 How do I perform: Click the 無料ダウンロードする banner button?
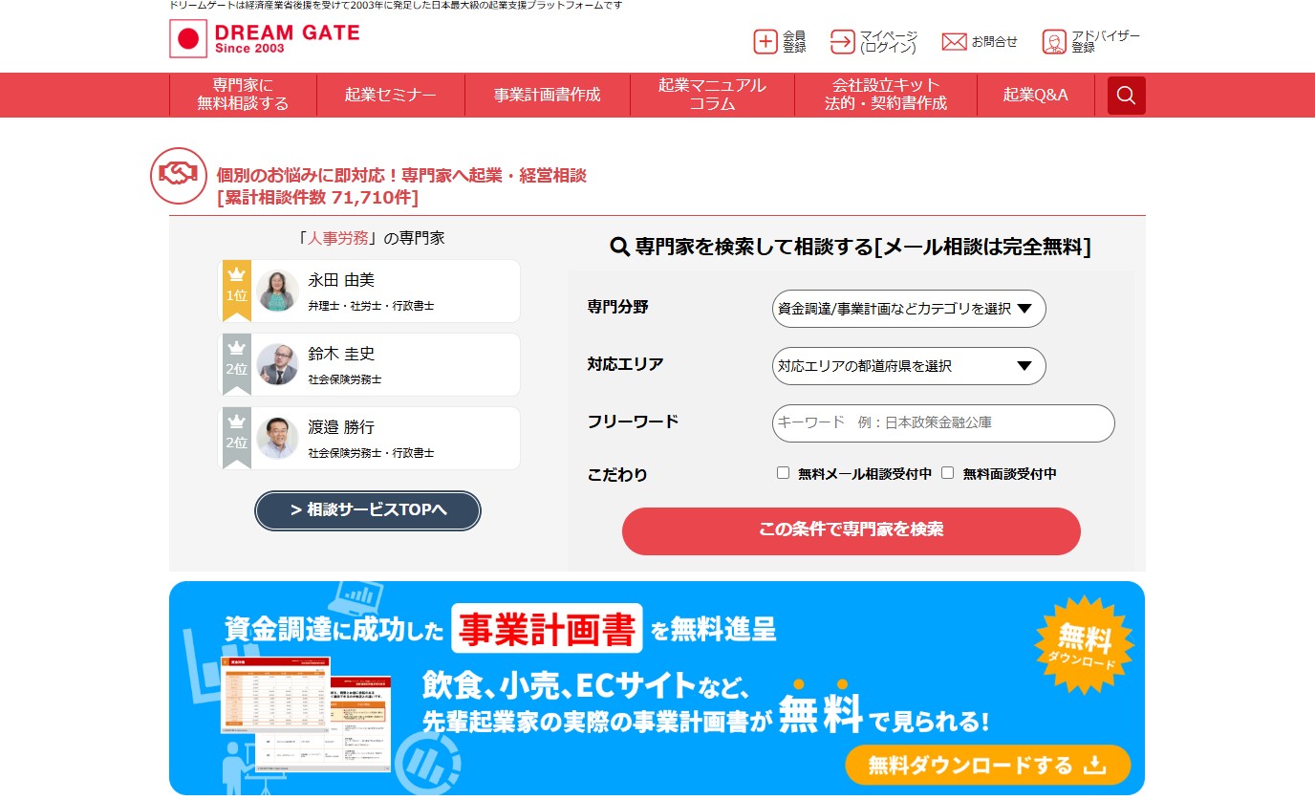coord(987,765)
